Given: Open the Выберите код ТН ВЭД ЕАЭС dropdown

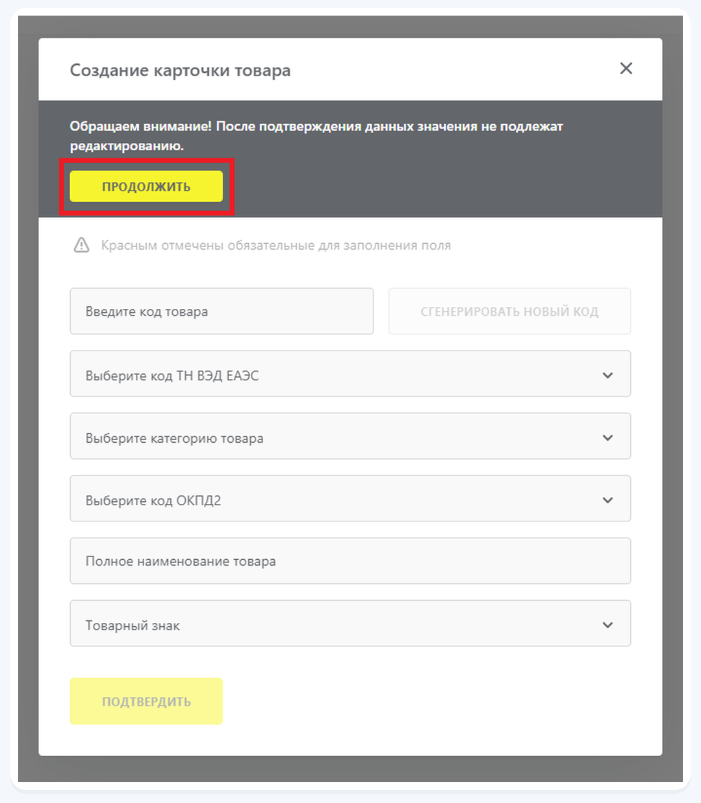Looking at the screenshot, I should pos(350,374).
